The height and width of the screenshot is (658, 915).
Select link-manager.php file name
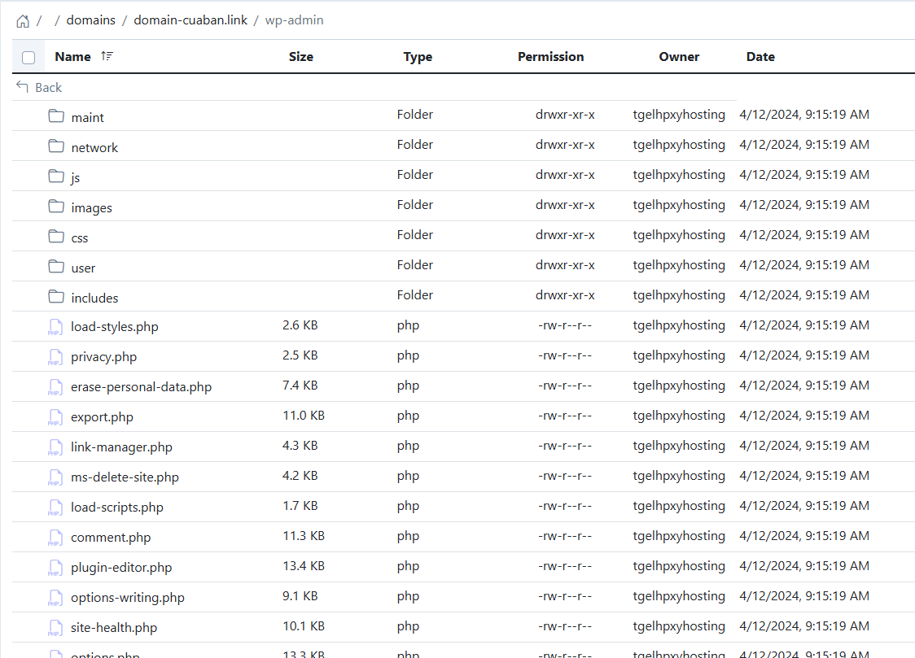pos(121,447)
